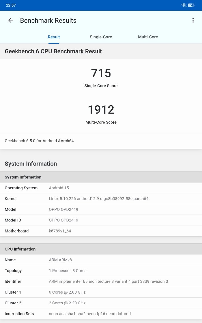Select the Result tab
Screen dimensions: 202x323
click(54, 37)
